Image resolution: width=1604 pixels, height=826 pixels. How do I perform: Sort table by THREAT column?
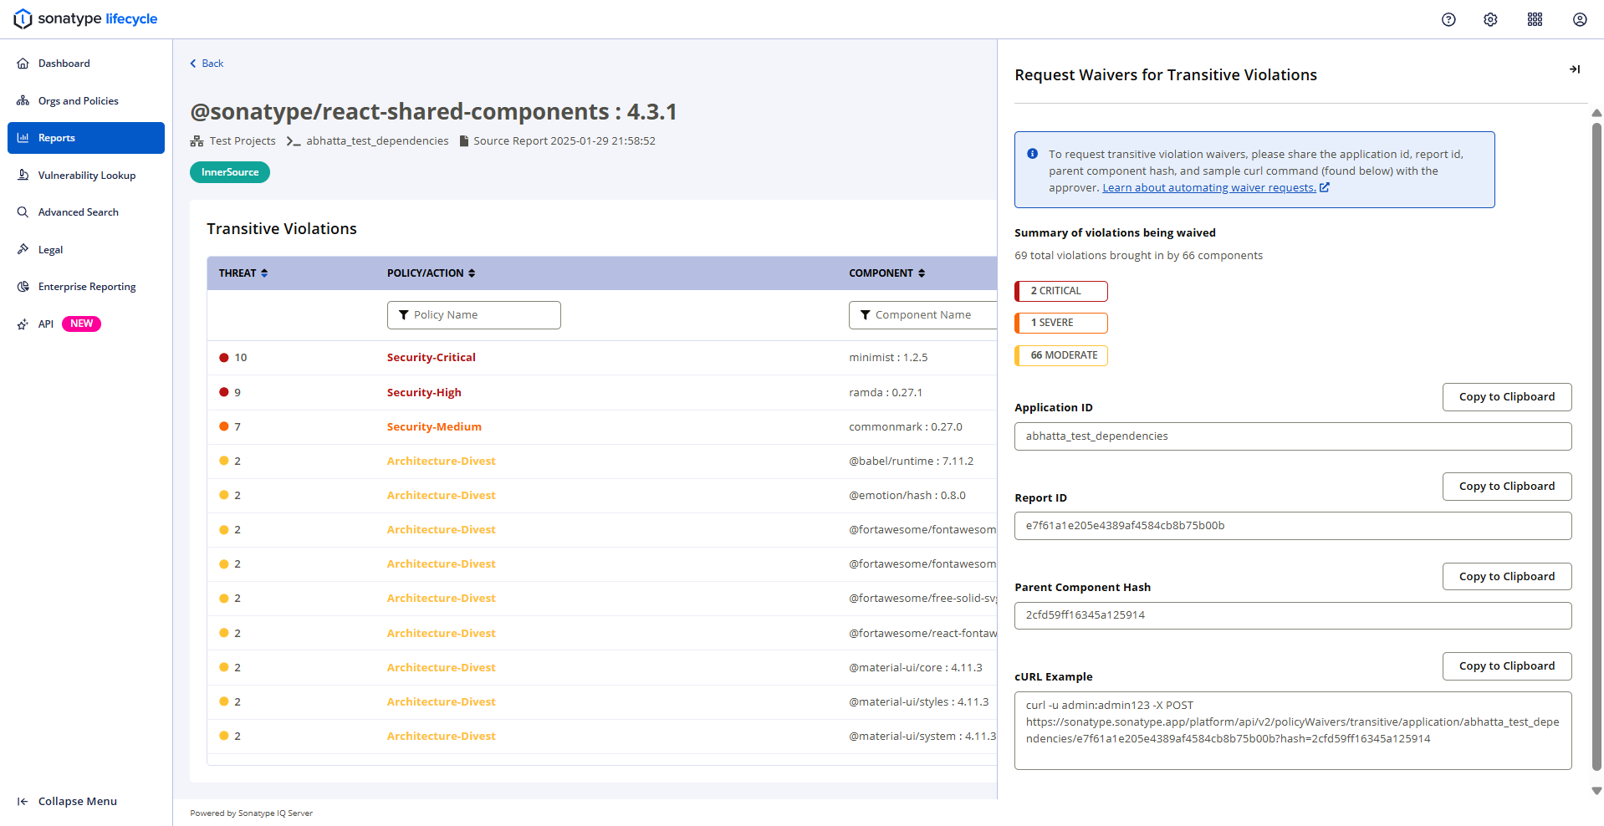point(243,273)
